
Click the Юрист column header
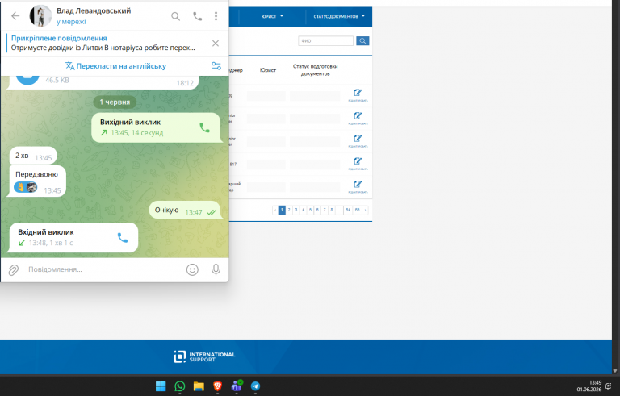tap(268, 70)
